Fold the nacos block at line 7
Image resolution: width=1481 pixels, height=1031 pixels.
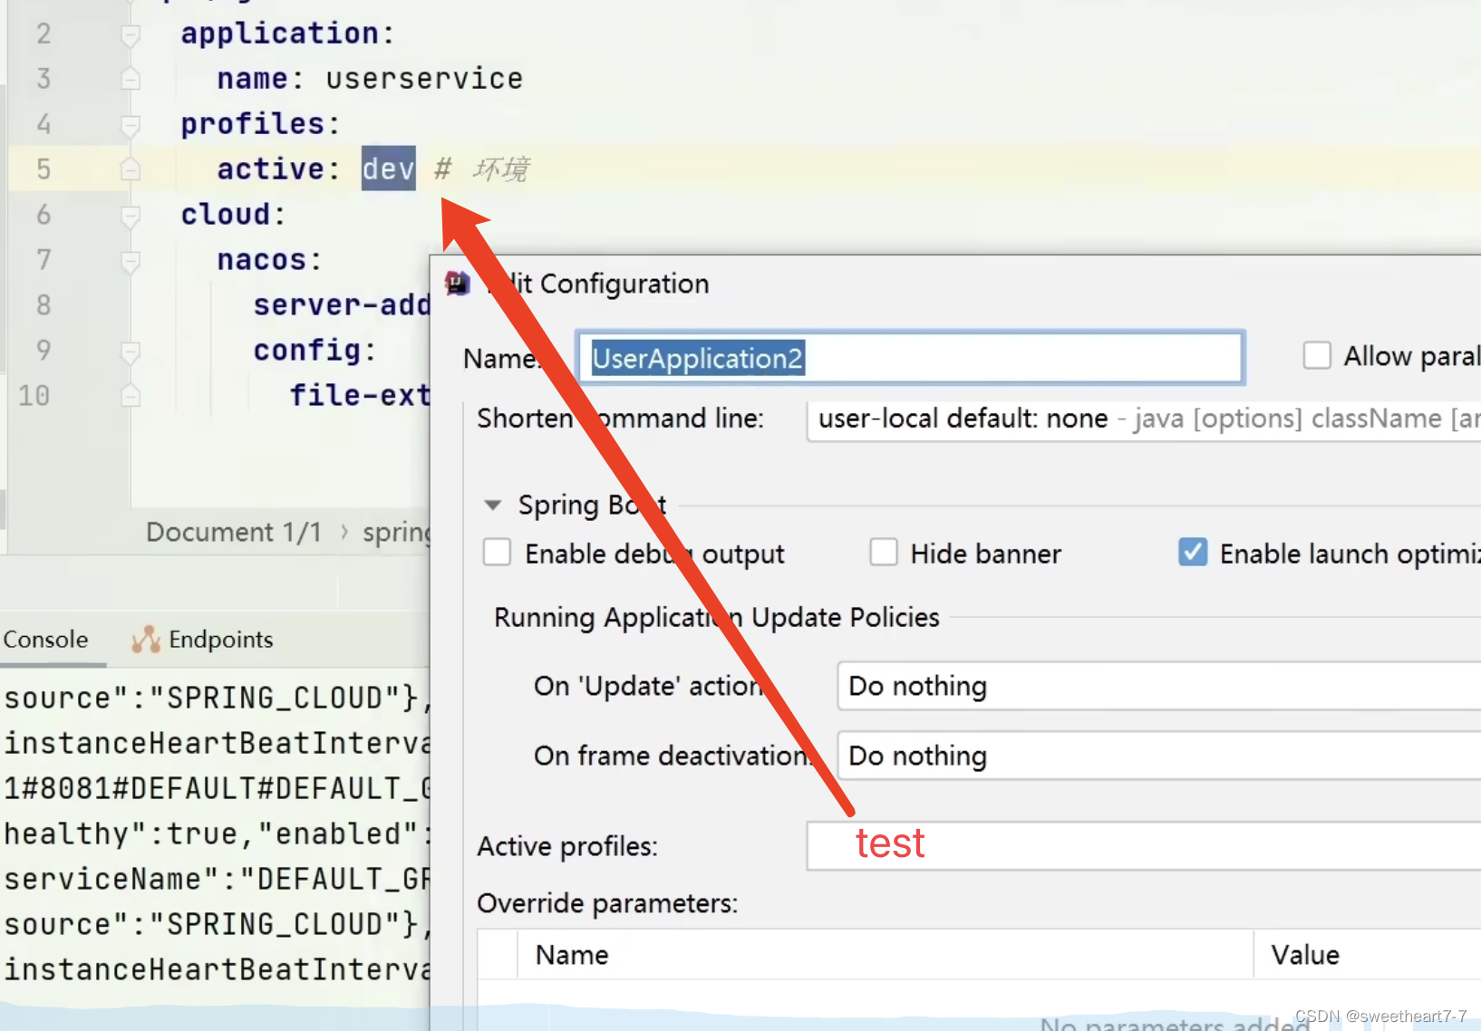[x=131, y=261]
